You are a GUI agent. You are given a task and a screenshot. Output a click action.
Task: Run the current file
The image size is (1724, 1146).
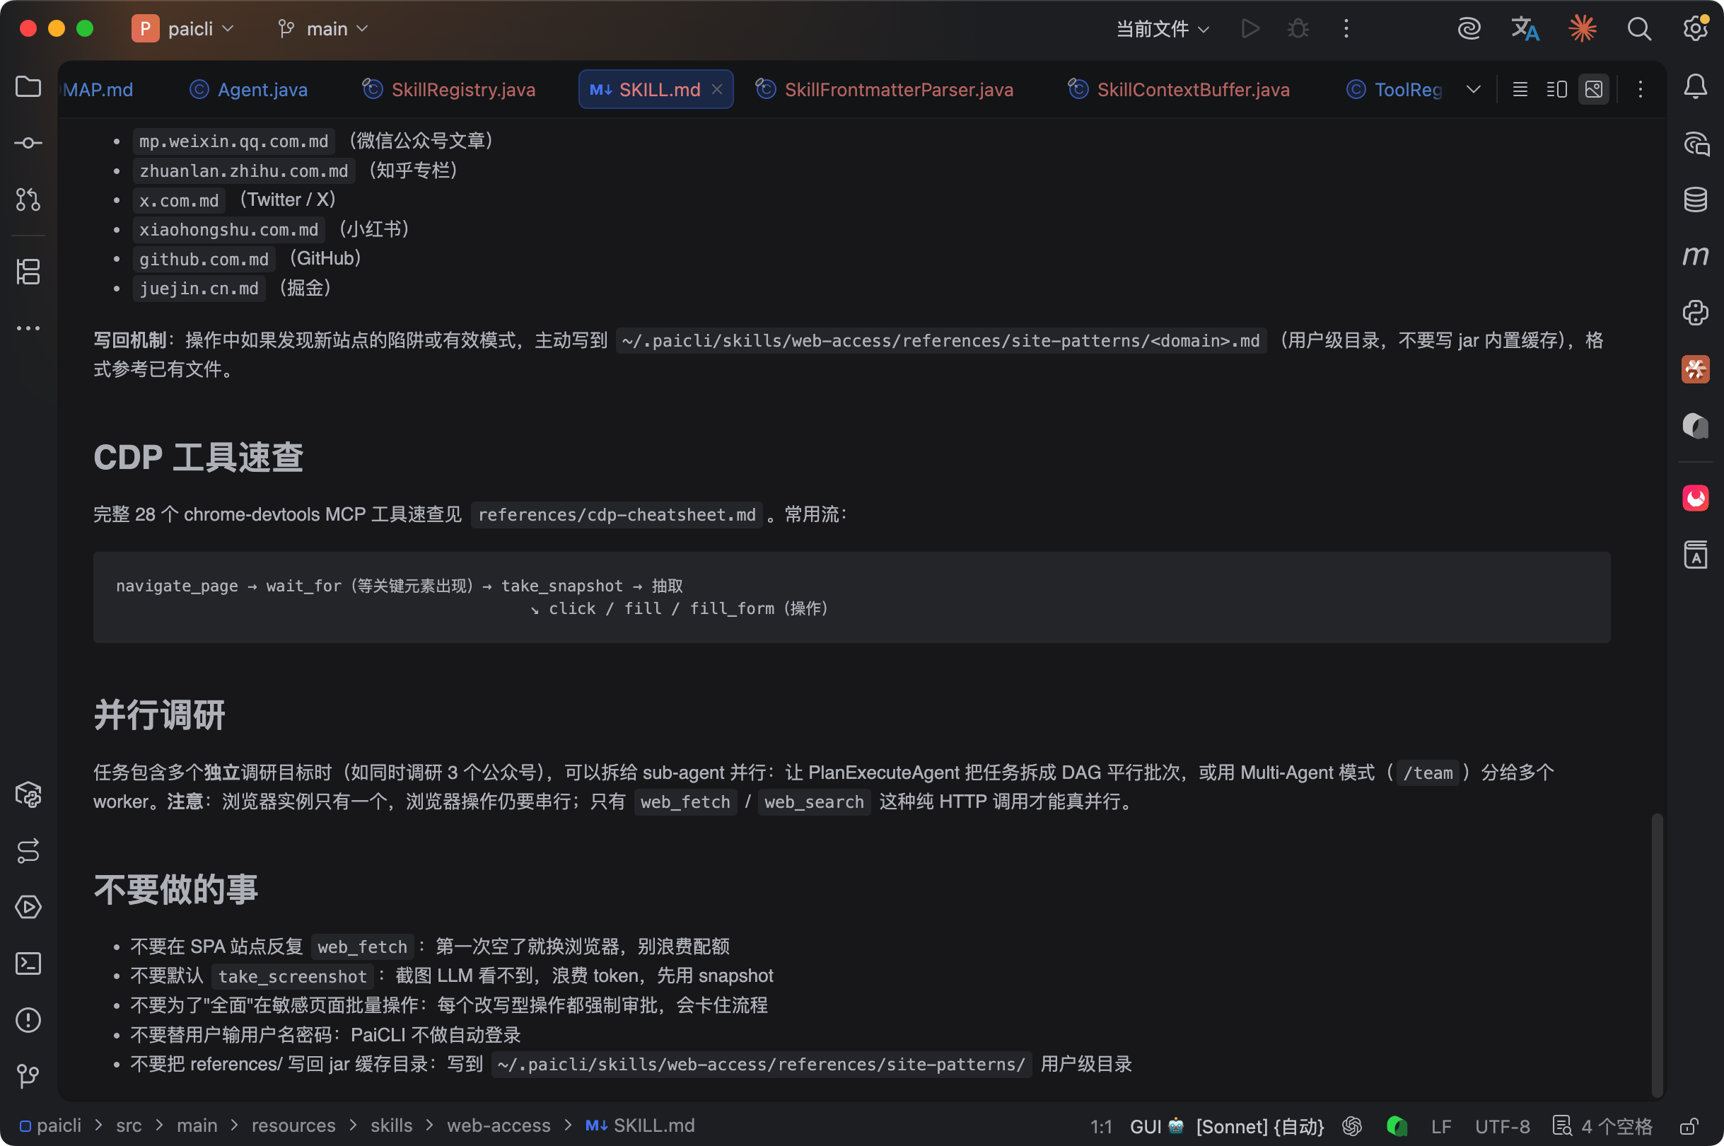click(x=1250, y=28)
